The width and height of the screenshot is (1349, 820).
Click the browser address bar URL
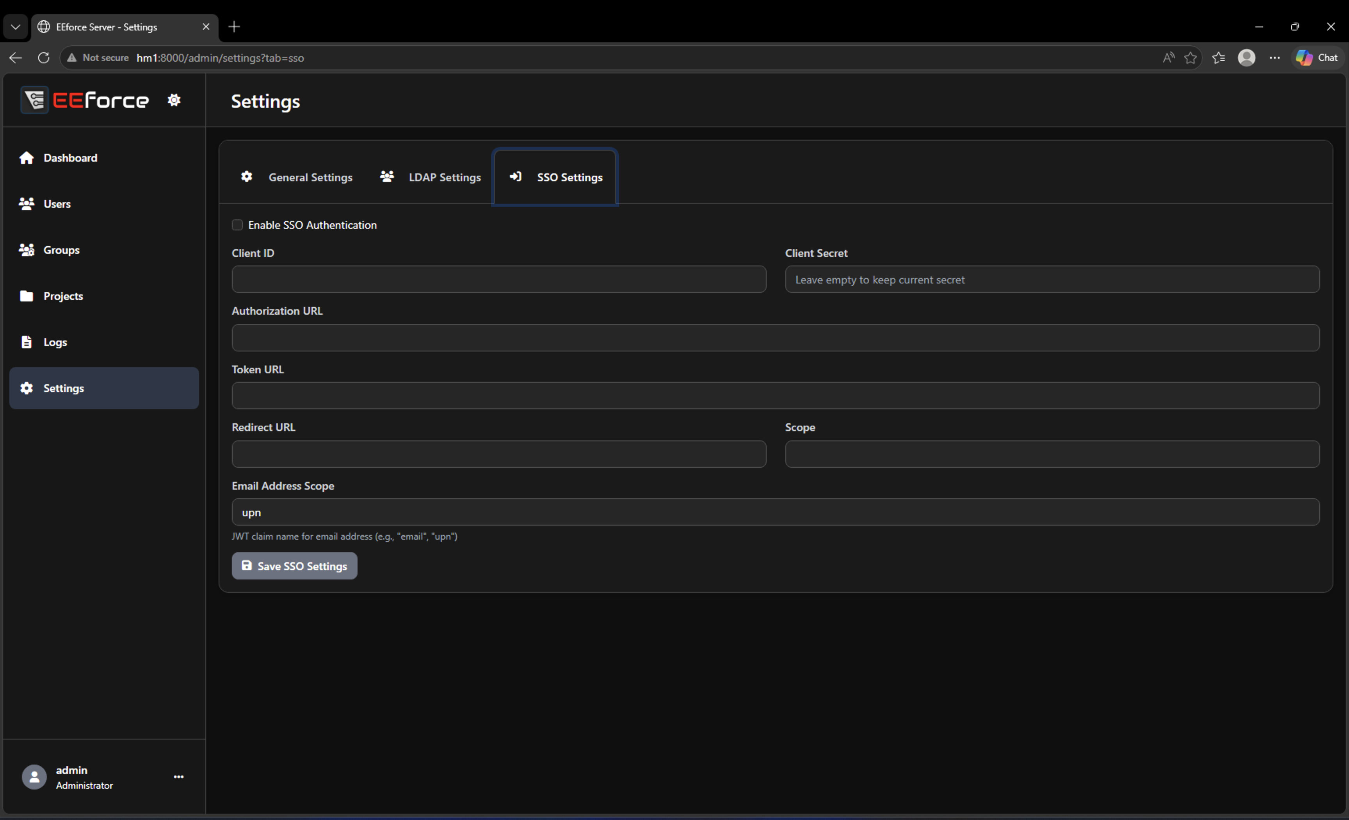tap(220, 57)
